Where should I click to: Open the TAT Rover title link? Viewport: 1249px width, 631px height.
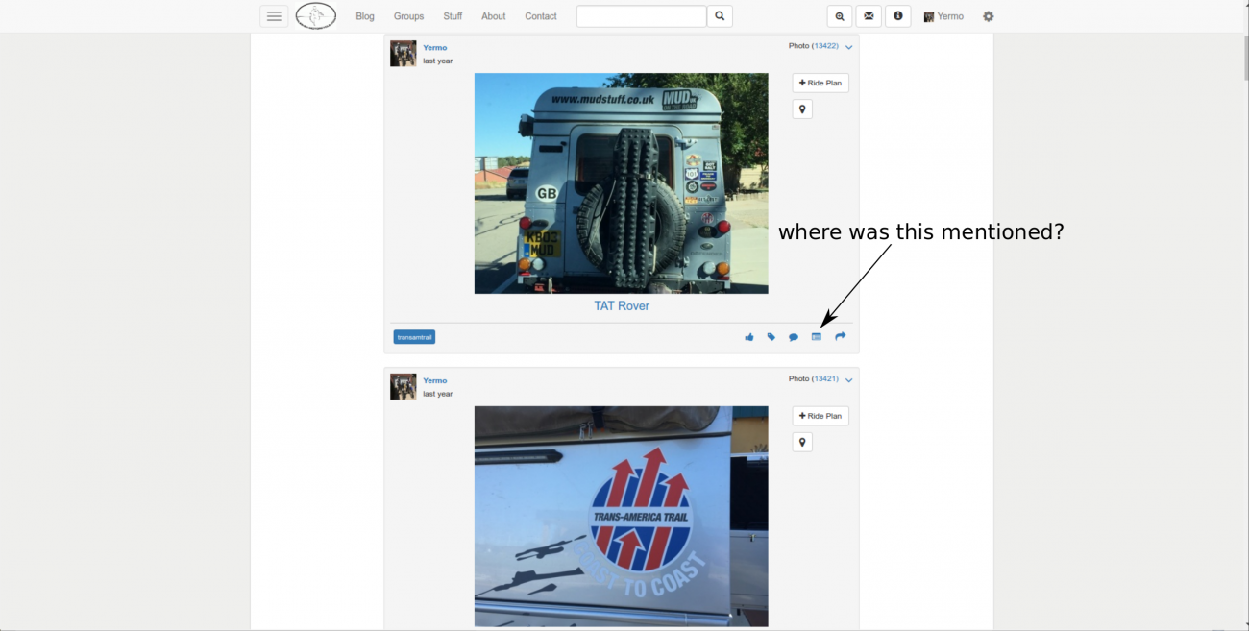[x=622, y=305]
